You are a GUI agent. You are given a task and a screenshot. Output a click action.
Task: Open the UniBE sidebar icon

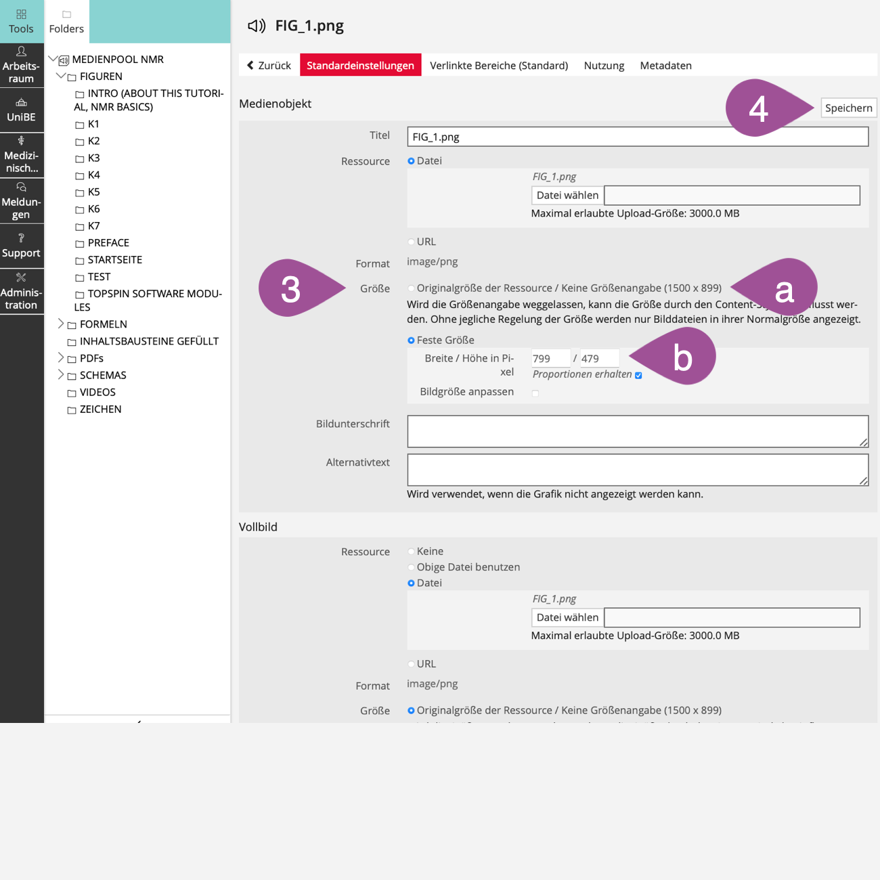coord(21,103)
